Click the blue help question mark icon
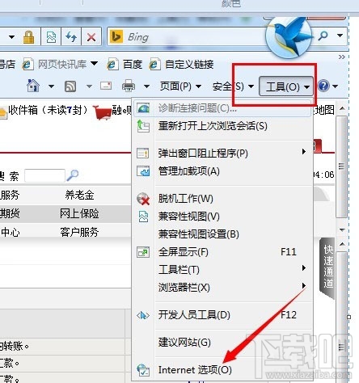The width and height of the screenshot is (359, 383). pos(323,86)
